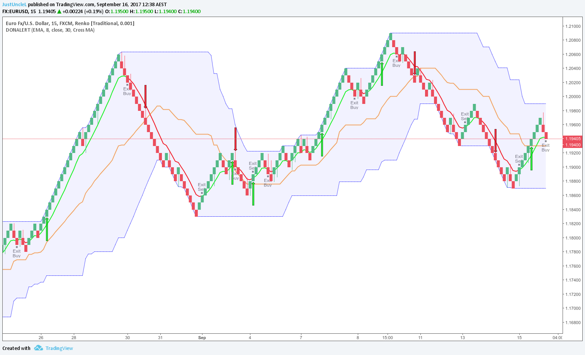
Task: Click the 28 date on time axis
Action: [x=74, y=338]
